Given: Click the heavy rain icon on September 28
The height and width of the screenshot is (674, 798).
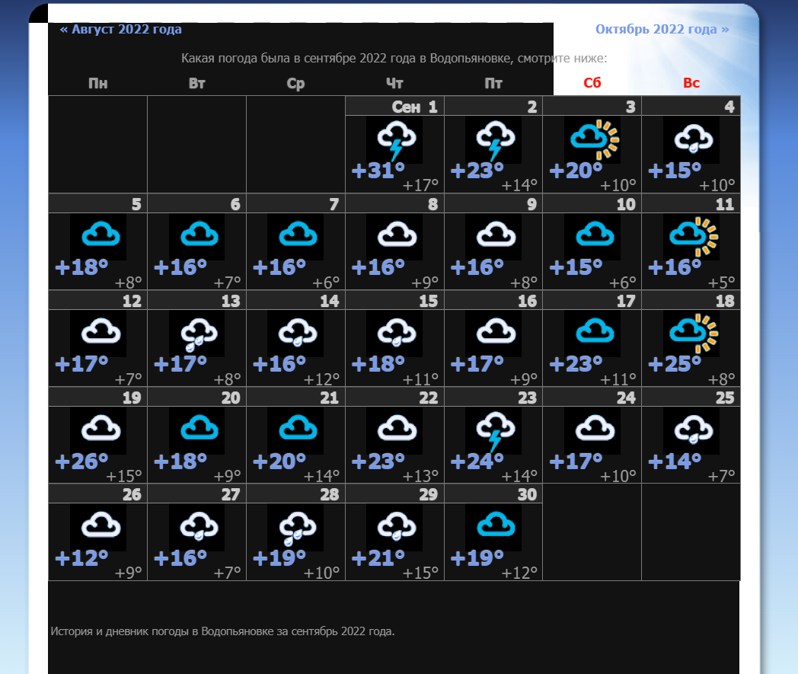Looking at the screenshot, I should click(295, 527).
